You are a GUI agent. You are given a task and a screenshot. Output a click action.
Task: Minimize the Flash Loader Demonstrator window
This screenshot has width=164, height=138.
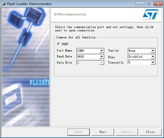pos(140,4)
